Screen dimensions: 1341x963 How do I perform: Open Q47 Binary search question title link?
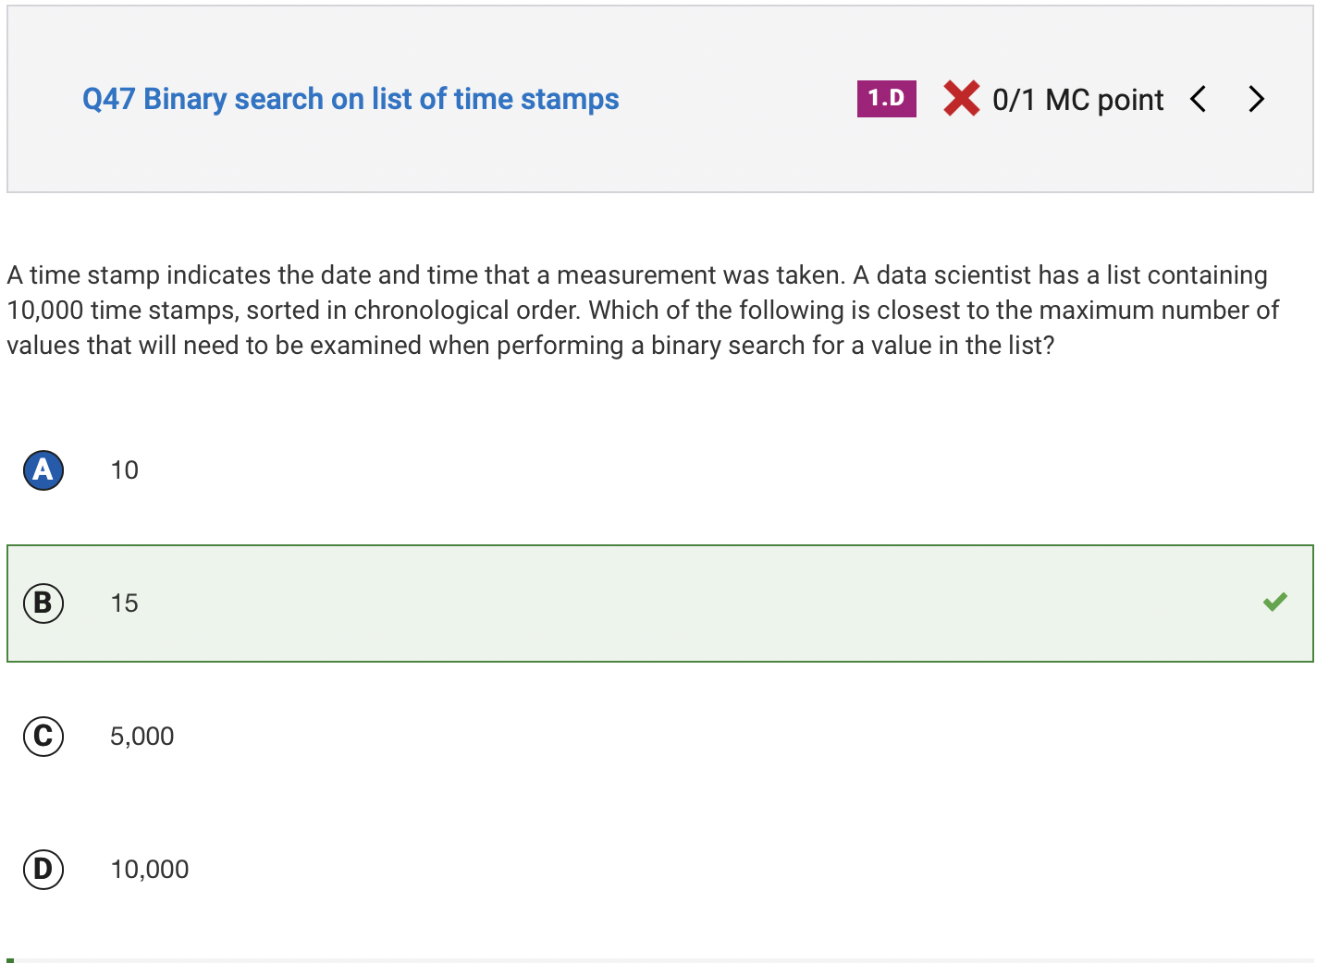tap(351, 99)
